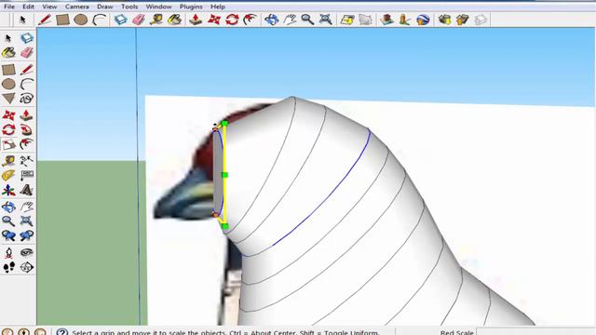Select the Scale tool in left toolbar
Viewport: 596px width, 335px height.
tap(8, 144)
